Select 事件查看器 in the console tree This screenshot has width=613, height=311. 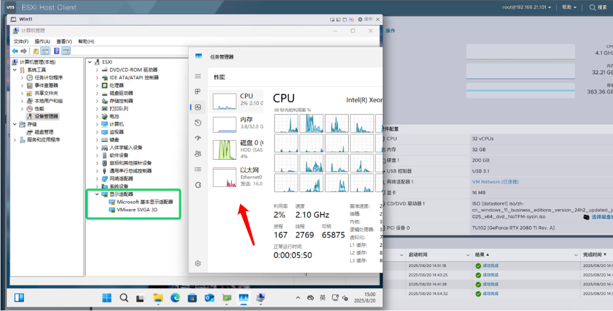tap(46, 85)
